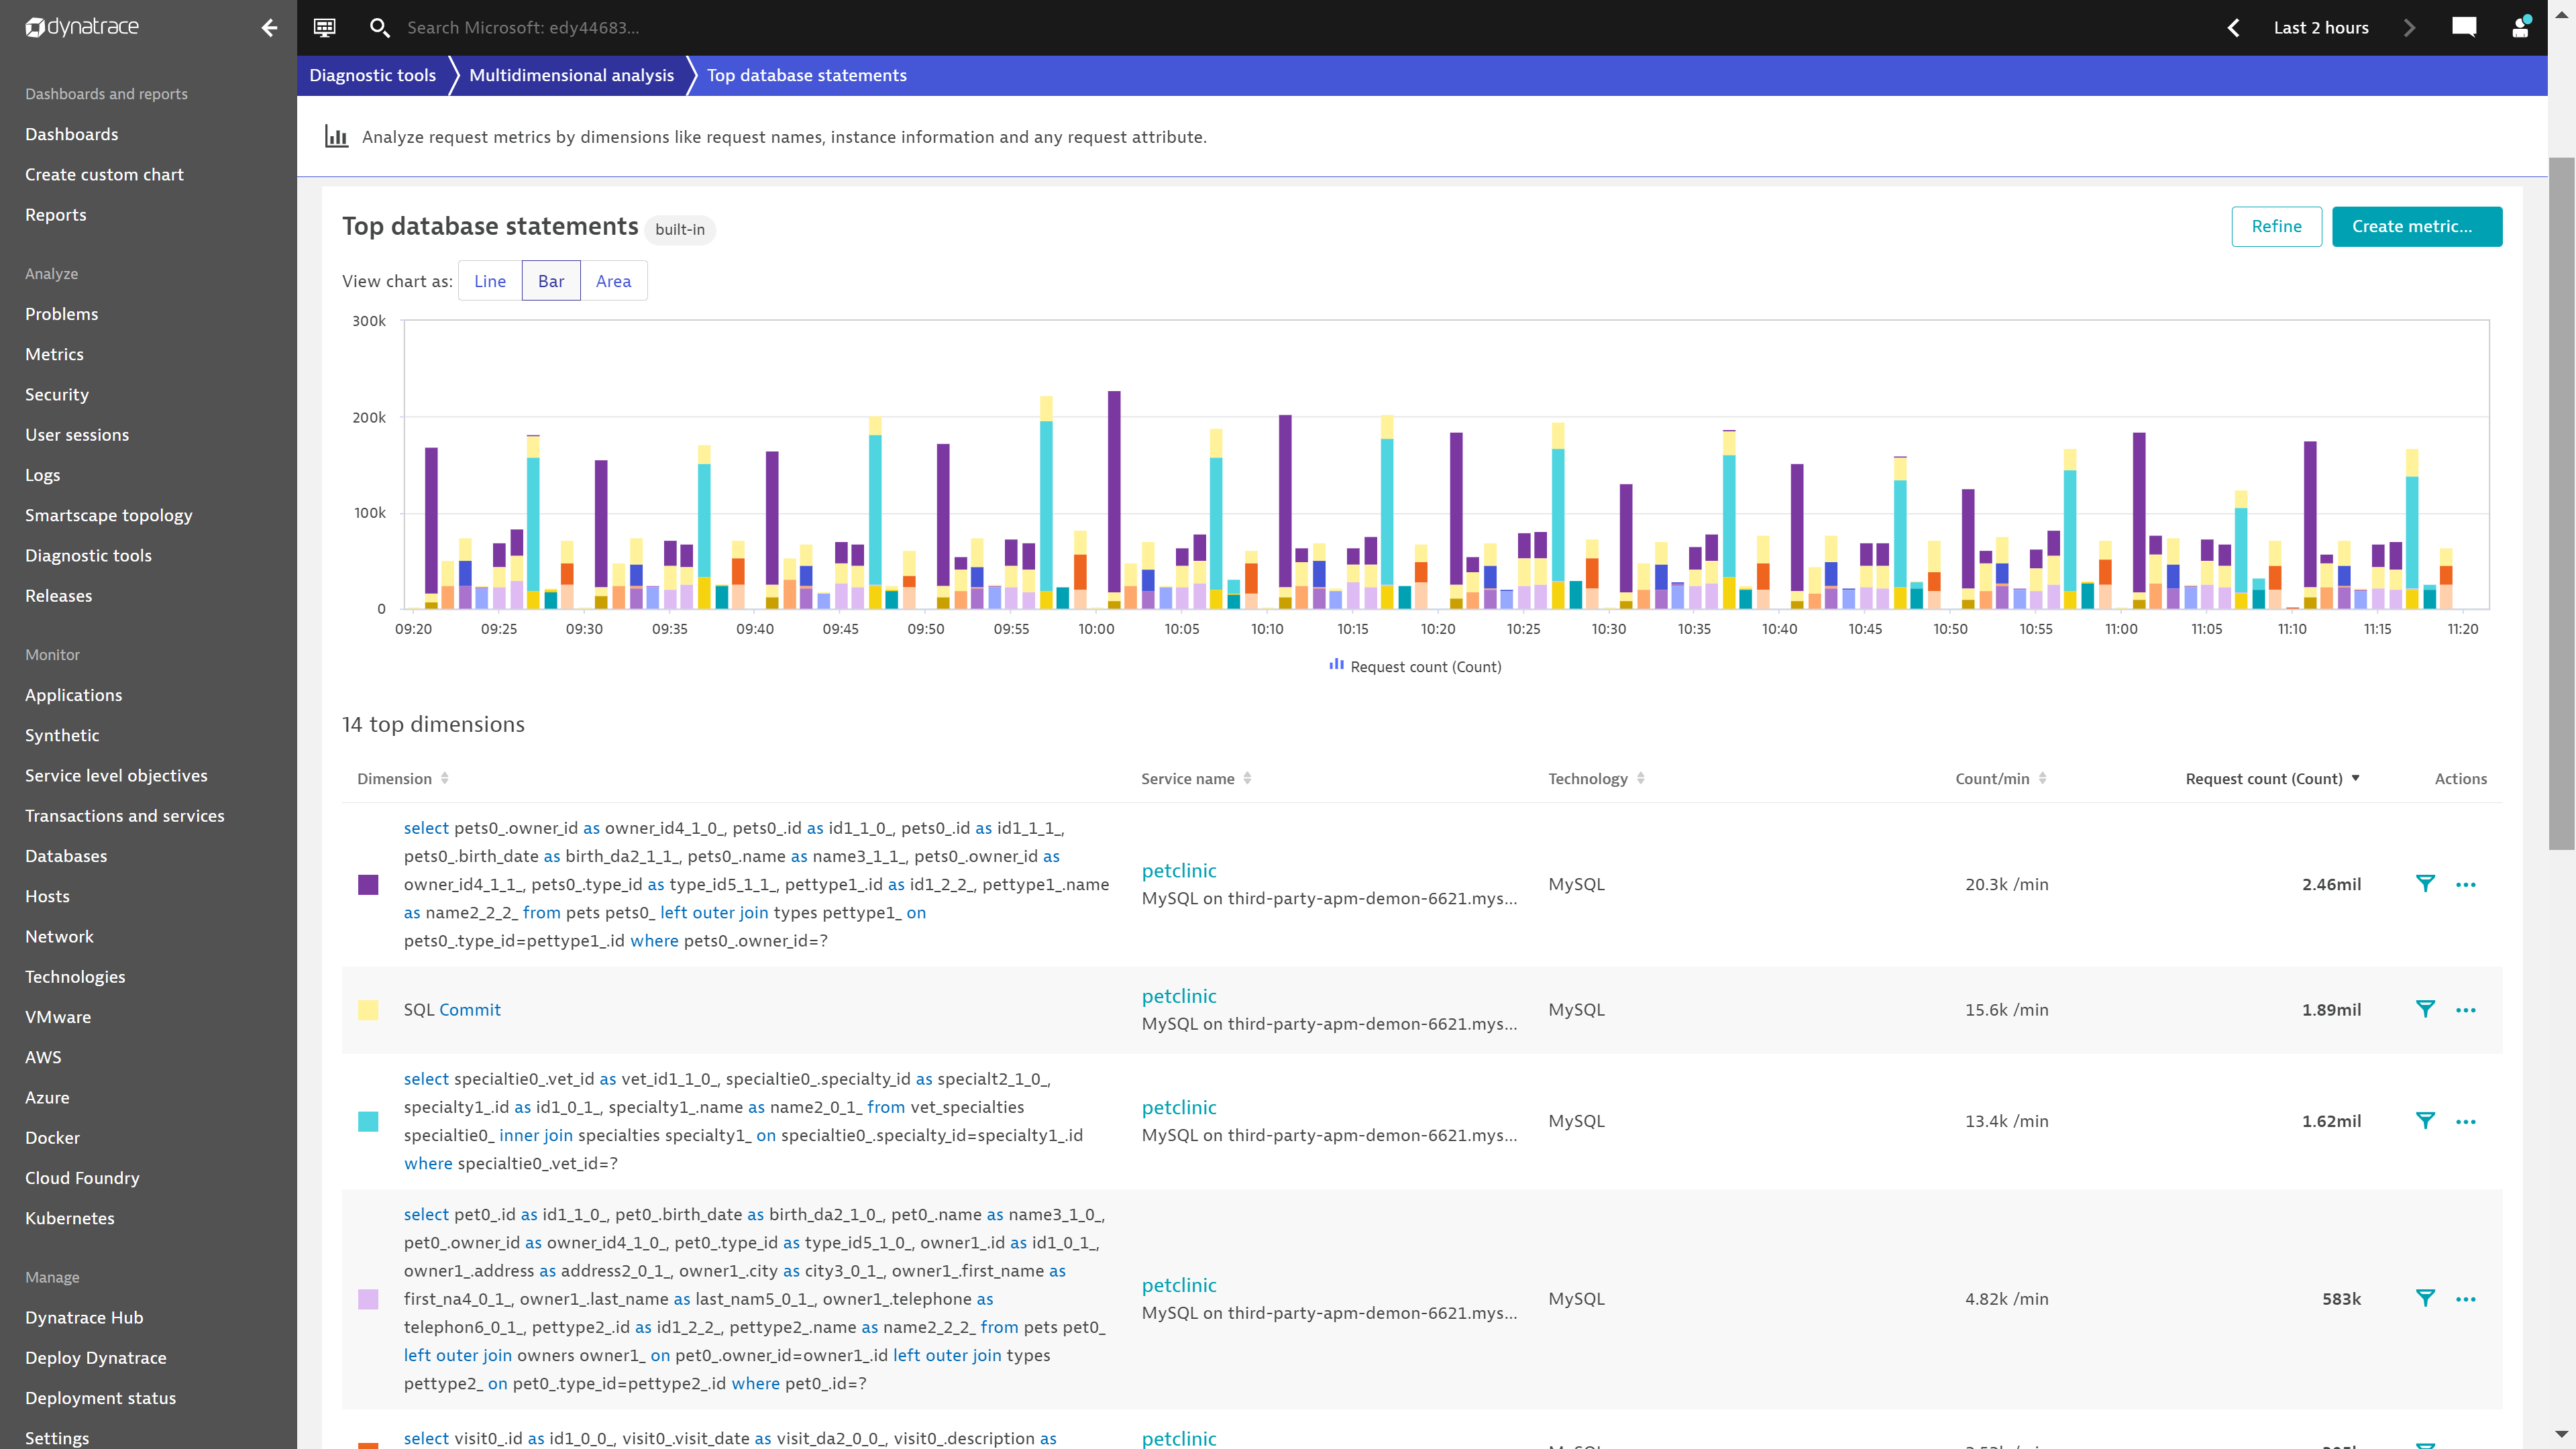The height and width of the screenshot is (1449, 2576).
Task: Select the Bar chart view
Action: [551, 281]
